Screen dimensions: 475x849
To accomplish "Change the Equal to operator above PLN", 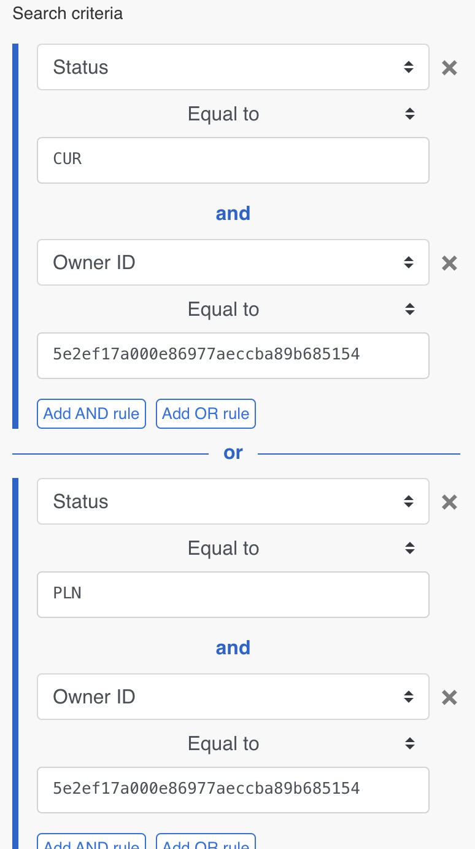I will [x=233, y=548].
